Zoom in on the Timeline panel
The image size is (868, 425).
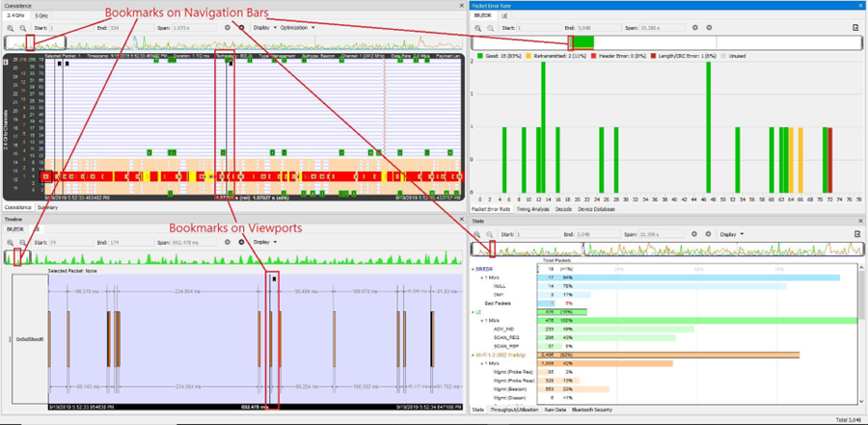tap(11, 242)
